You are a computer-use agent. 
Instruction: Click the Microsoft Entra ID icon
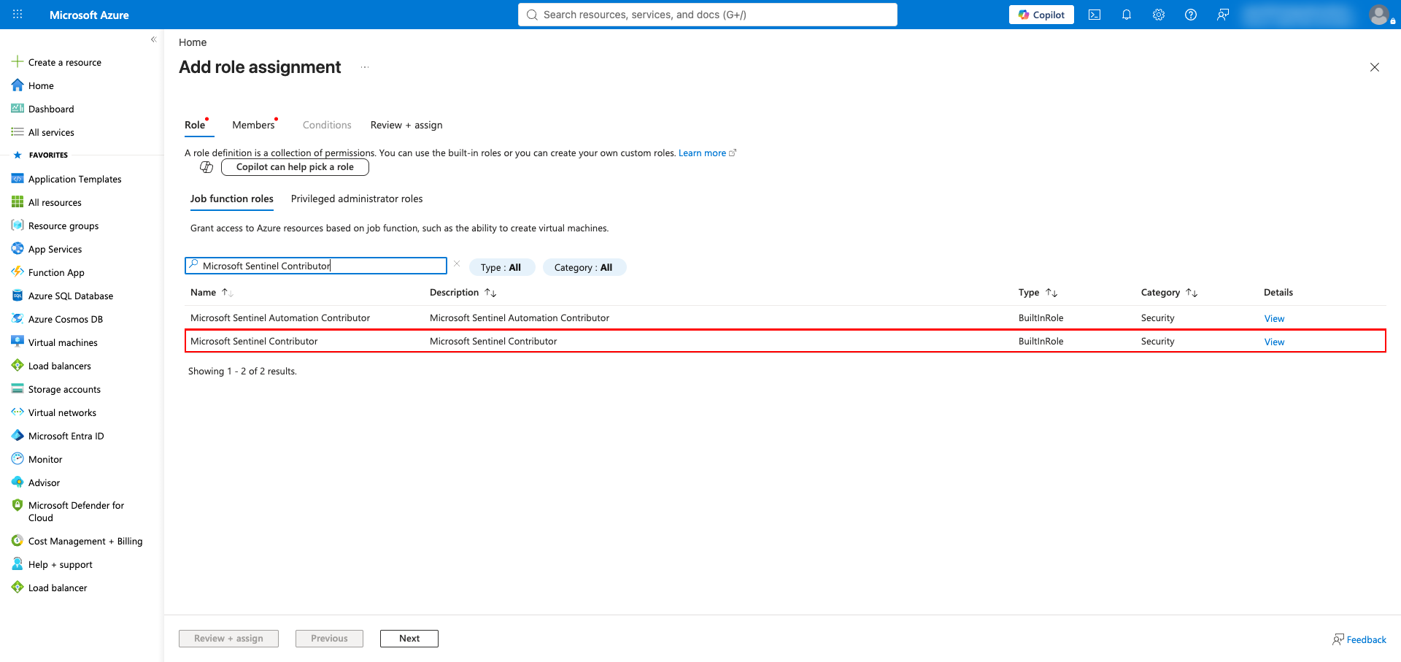18,436
